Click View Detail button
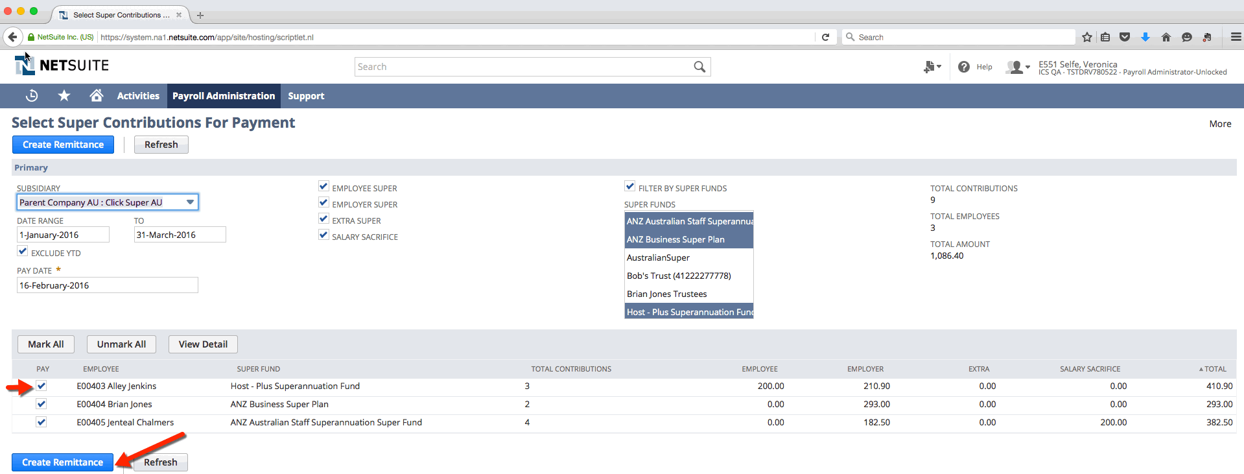 click(x=203, y=344)
